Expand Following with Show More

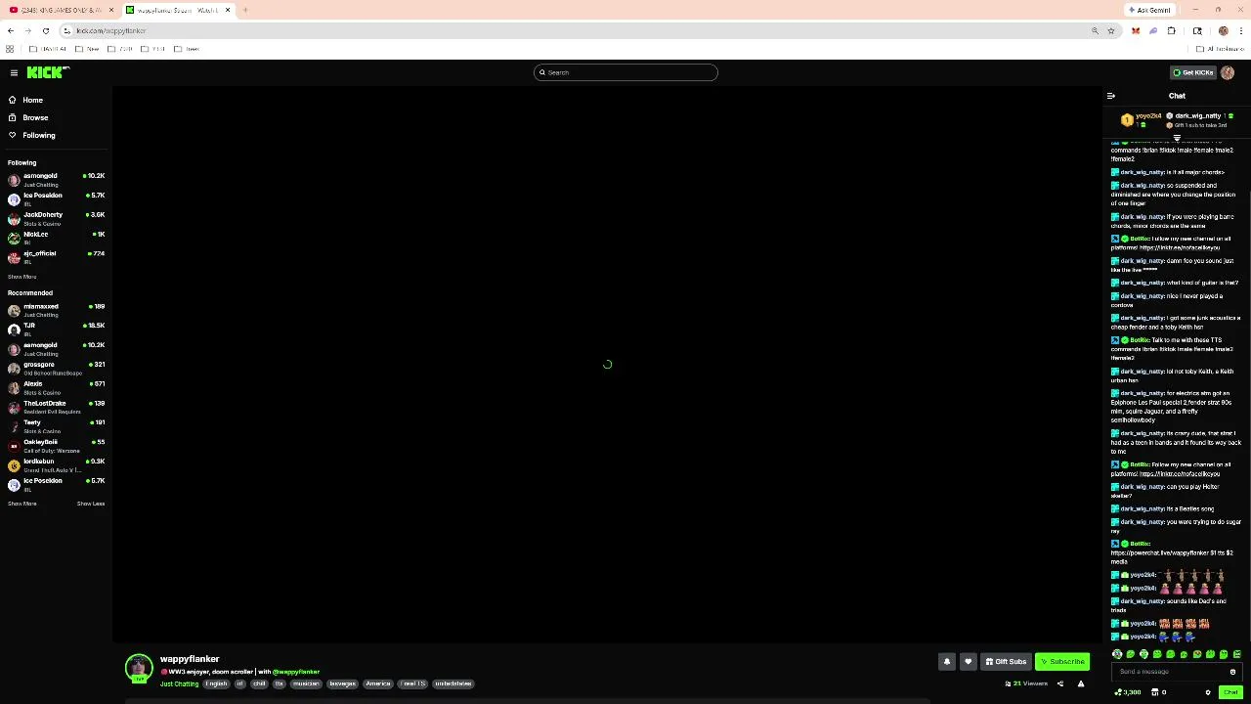pyautogui.click(x=22, y=277)
